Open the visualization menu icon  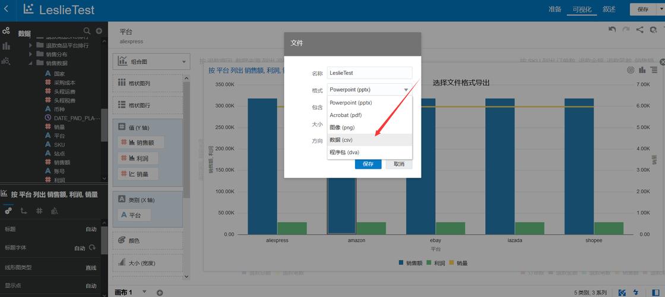pos(654,70)
